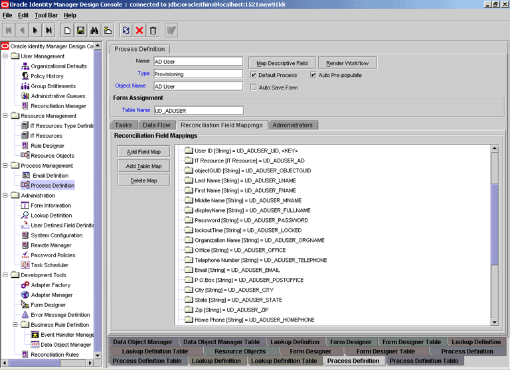Go to next record toolbar arrow
The image size is (510, 370).
[x=35, y=31]
